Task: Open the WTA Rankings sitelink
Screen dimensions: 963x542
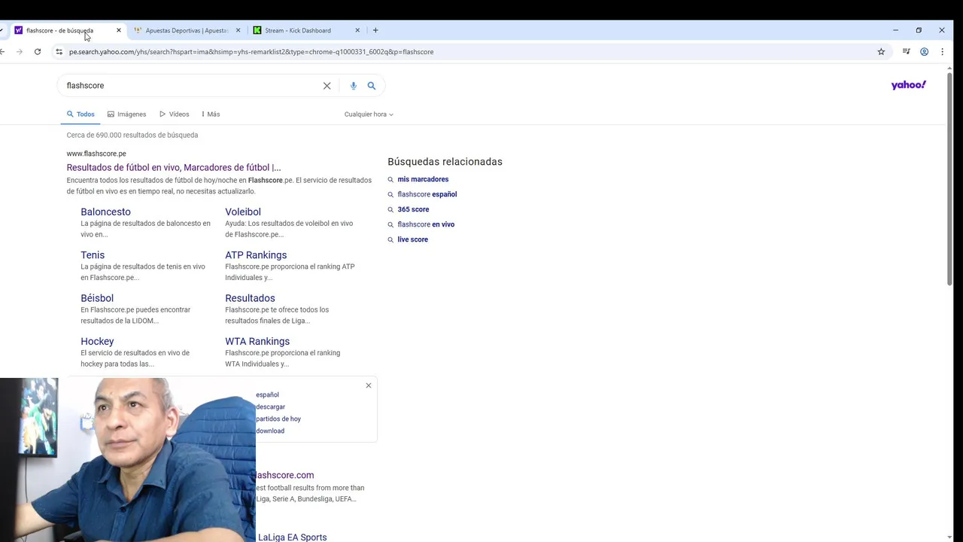Action: click(257, 342)
